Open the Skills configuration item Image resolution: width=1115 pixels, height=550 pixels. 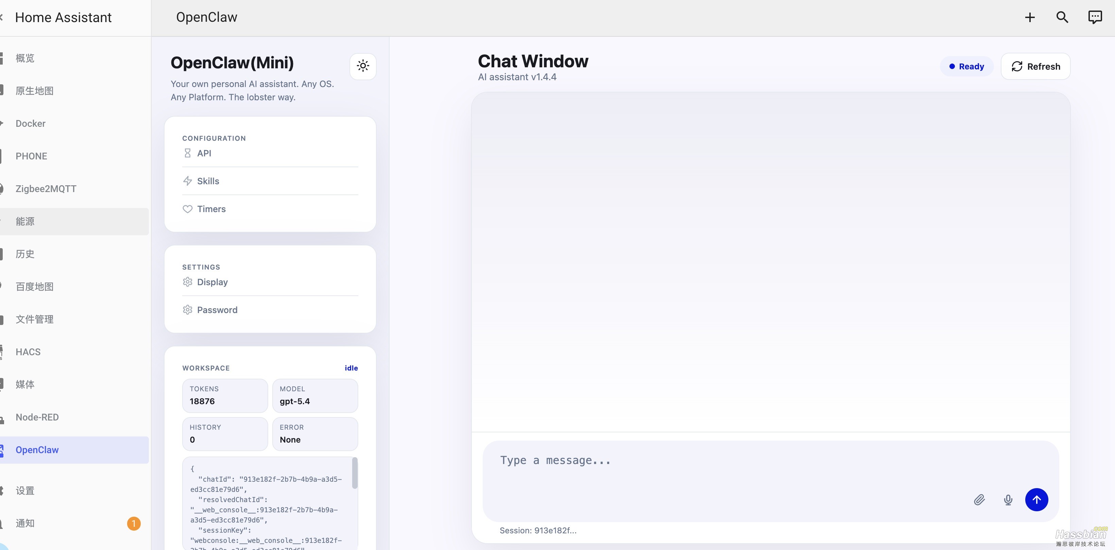(270, 181)
